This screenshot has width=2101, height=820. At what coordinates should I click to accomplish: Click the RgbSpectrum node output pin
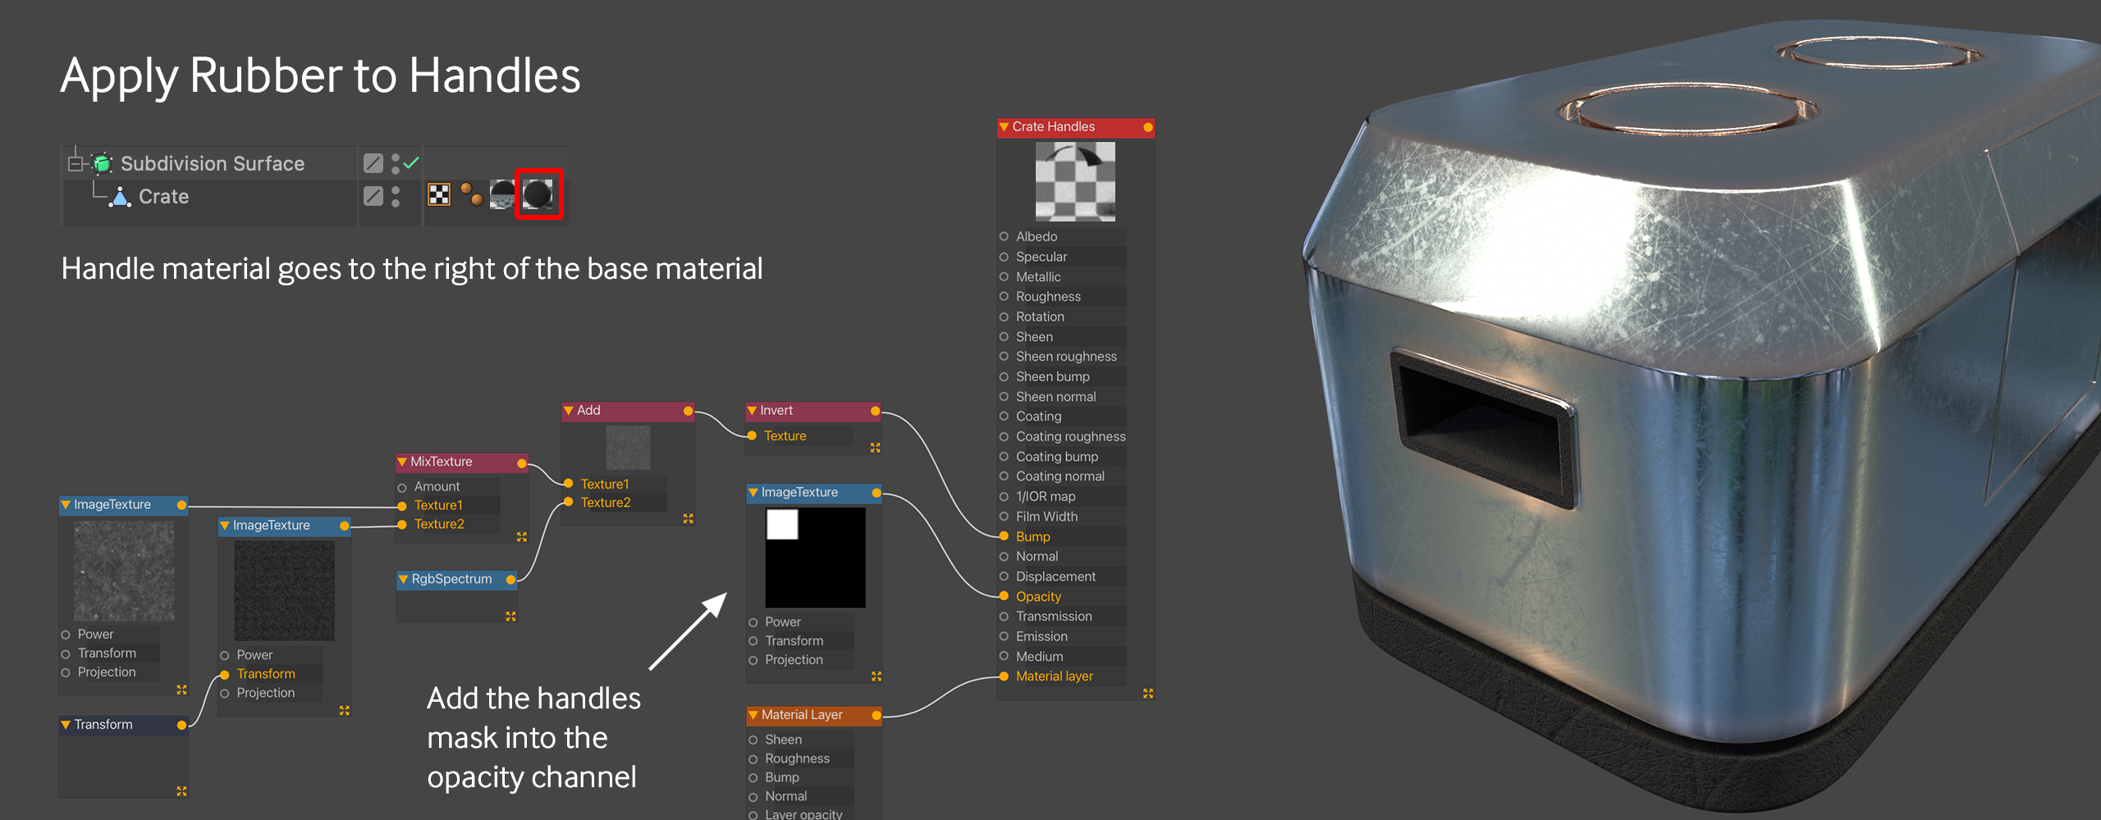point(510,580)
